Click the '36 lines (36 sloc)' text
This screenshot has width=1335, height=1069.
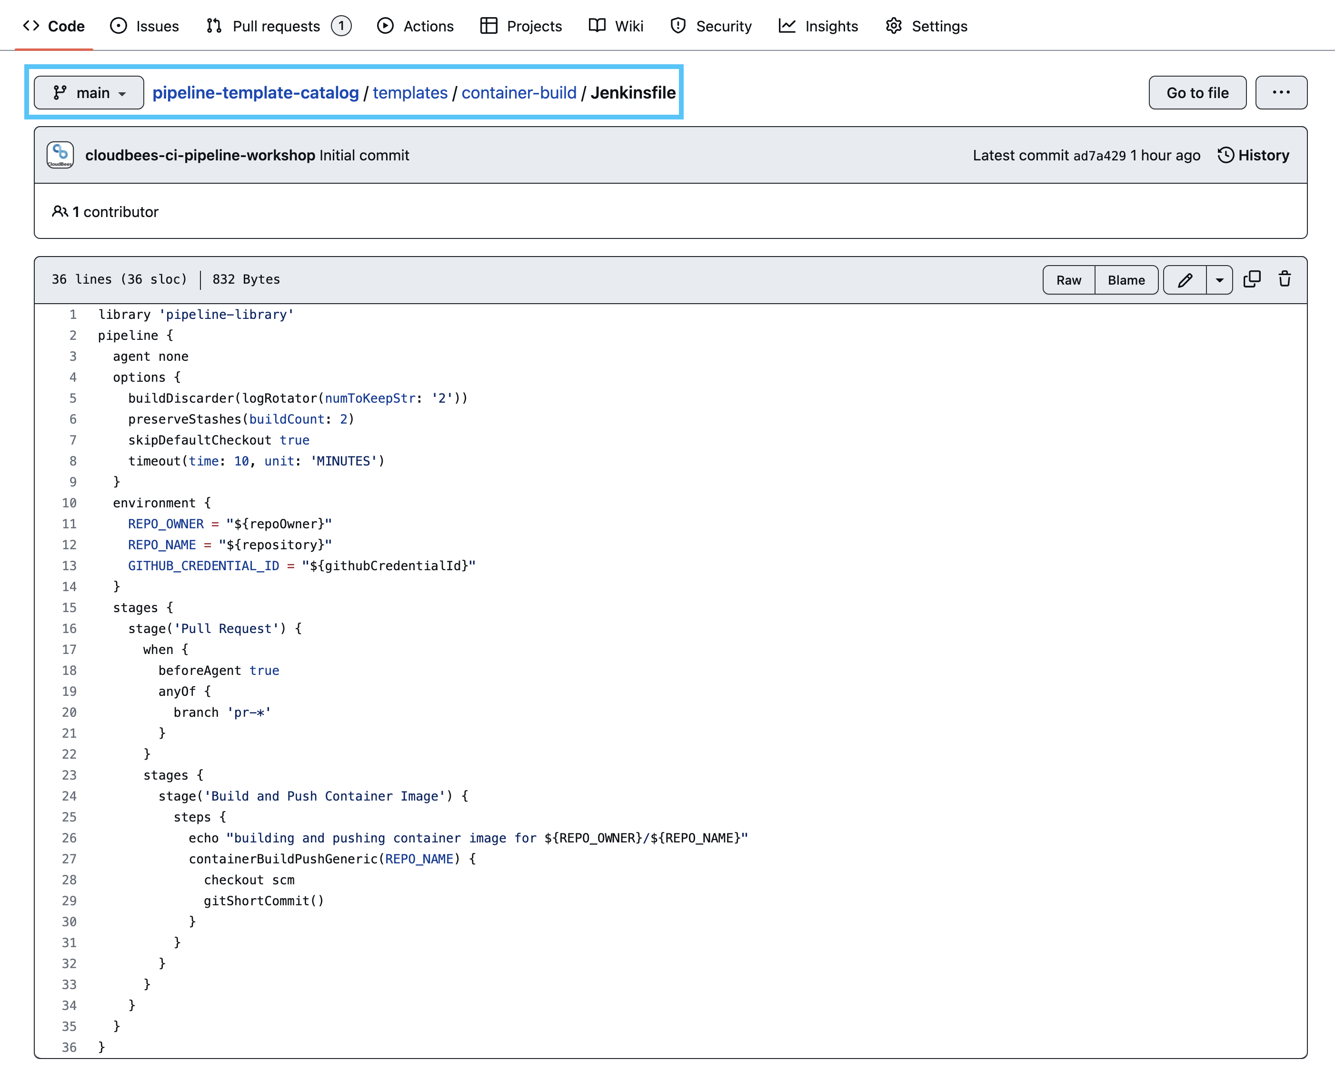point(119,279)
